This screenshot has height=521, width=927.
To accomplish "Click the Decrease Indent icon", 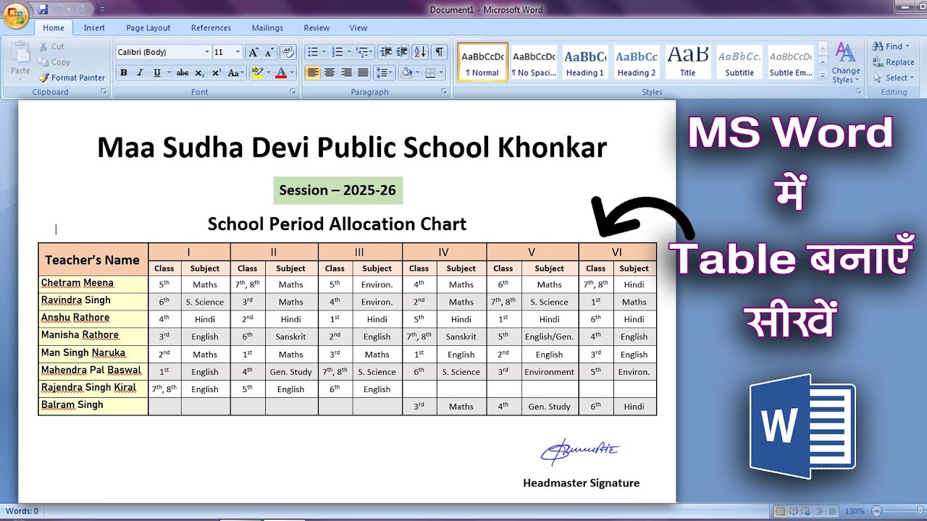I will click(x=385, y=52).
